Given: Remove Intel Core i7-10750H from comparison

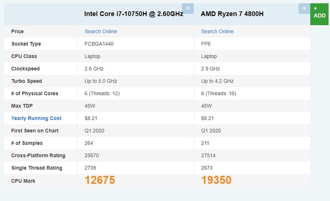Looking at the screenshot, I should click(188, 8).
